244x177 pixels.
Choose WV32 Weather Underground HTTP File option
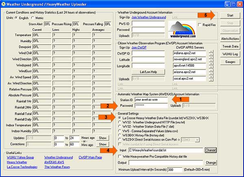point(120,122)
